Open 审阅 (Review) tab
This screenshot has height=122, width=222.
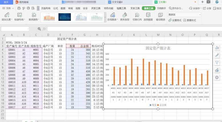click(x=70, y=8)
